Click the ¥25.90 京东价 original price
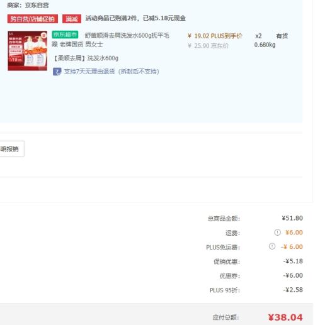 pos(208,46)
